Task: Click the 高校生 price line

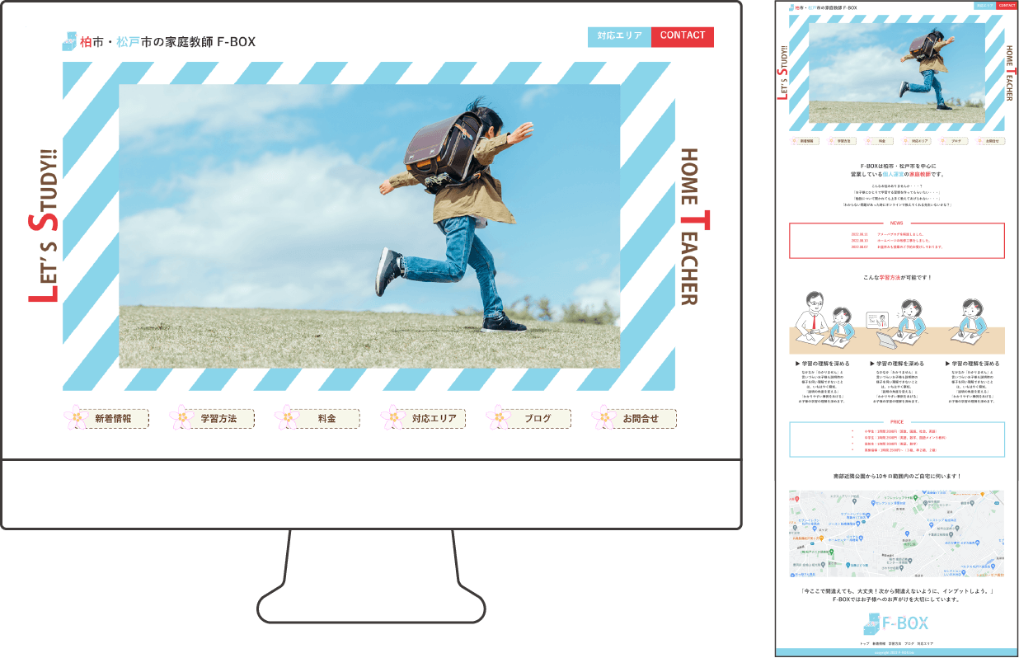Action: 893,444
